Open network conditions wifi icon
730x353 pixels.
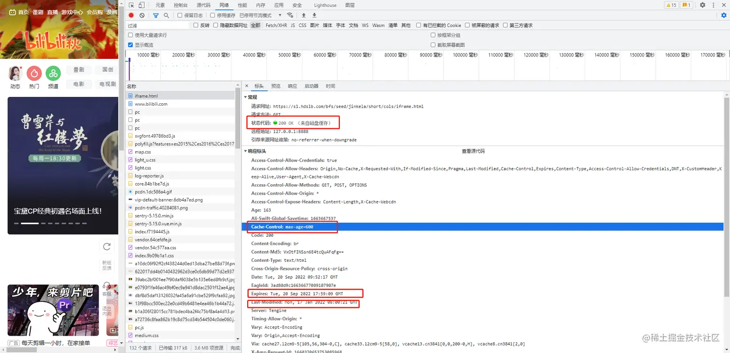290,15
